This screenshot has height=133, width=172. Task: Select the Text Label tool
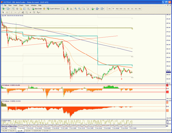[34, 12]
